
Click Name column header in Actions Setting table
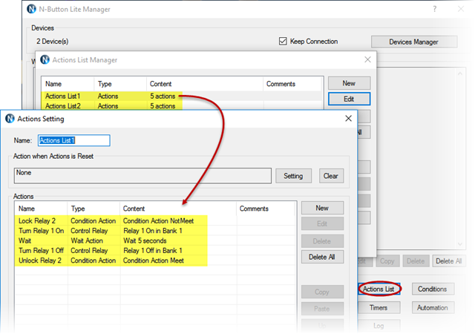(41, 209)
